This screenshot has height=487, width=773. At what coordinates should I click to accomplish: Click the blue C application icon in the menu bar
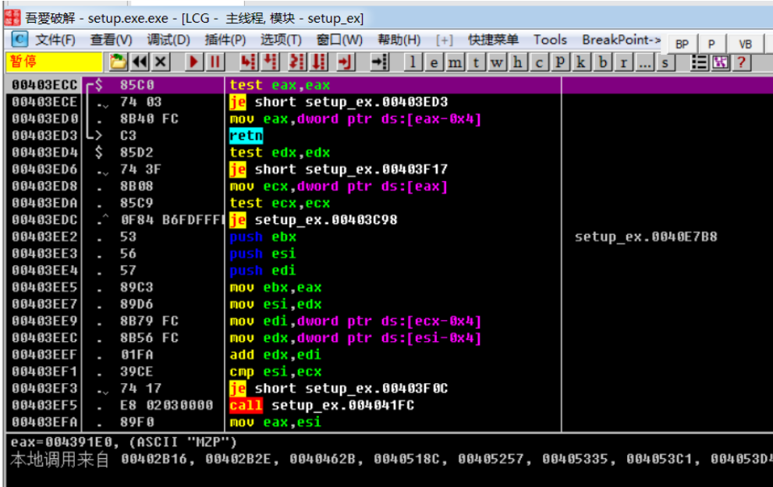coord(20,40)
